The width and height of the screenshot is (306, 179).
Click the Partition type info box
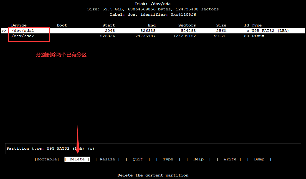(153, 148)
